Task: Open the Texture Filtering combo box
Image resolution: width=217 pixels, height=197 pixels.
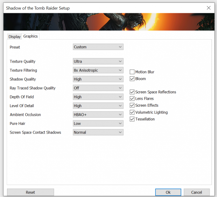Action: tap(98, 70)
